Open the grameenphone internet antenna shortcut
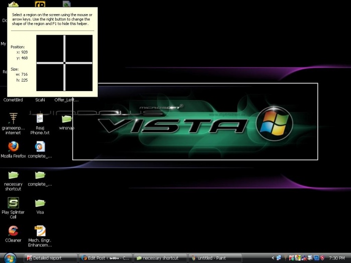The width and height of the screenshot is (351, 263). point(13,118)
